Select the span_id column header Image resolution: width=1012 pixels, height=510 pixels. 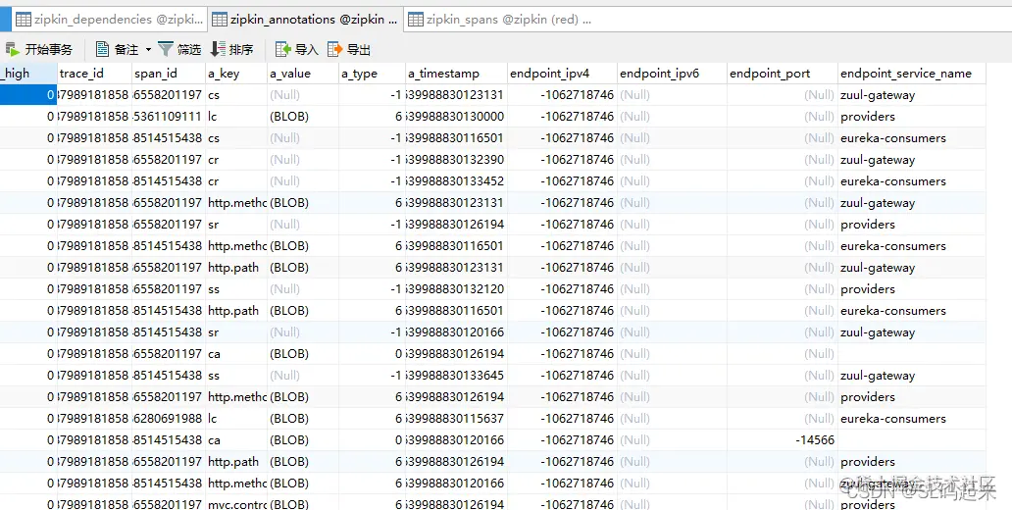[x=169, y=74]
